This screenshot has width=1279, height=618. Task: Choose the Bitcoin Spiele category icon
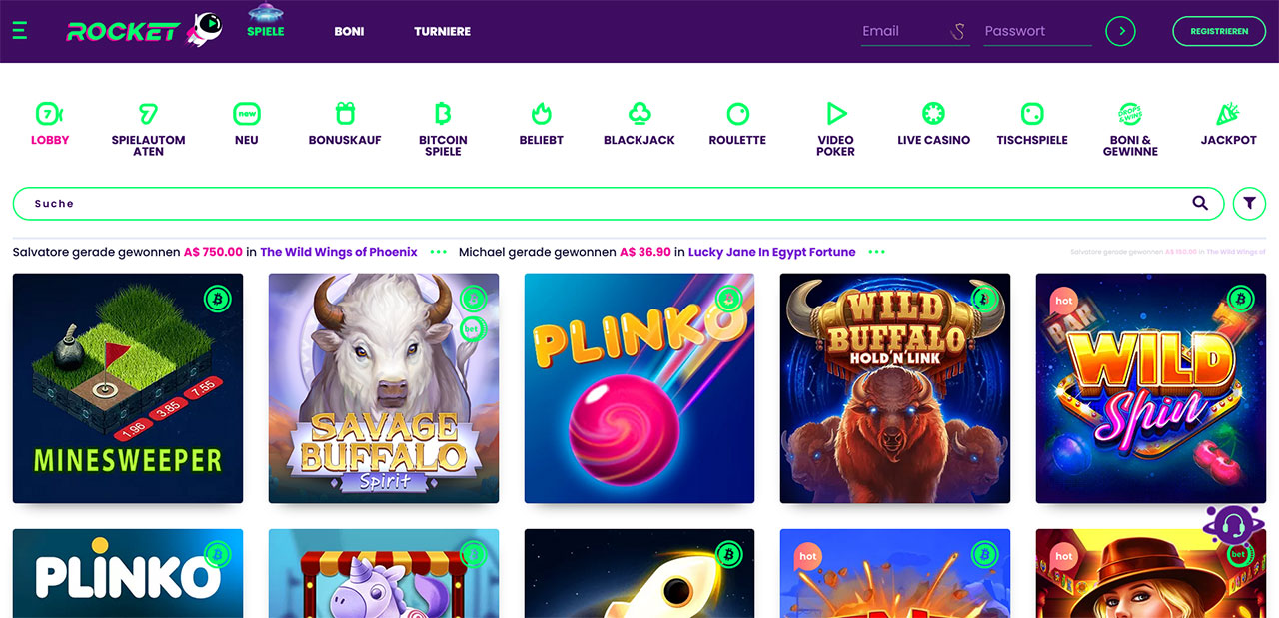(x=443, y=113)
